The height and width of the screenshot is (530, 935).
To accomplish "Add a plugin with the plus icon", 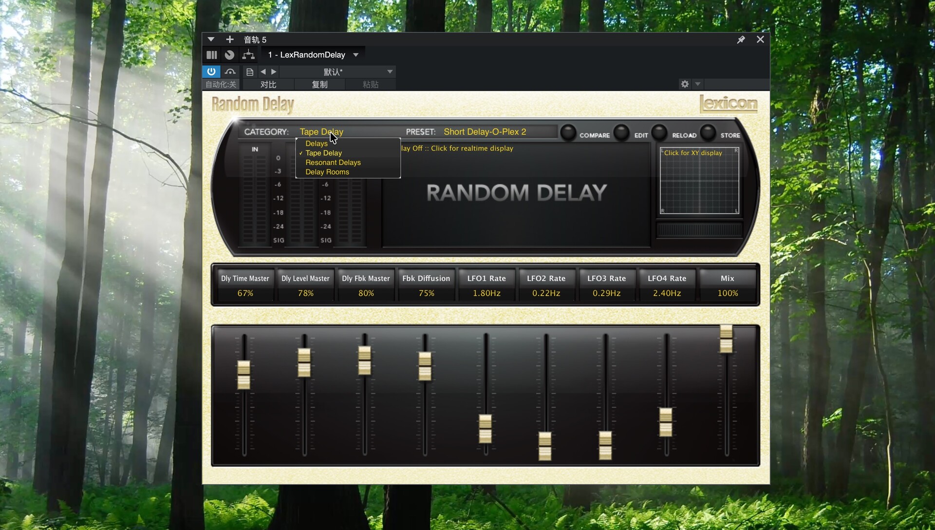I will coord(230,39).
